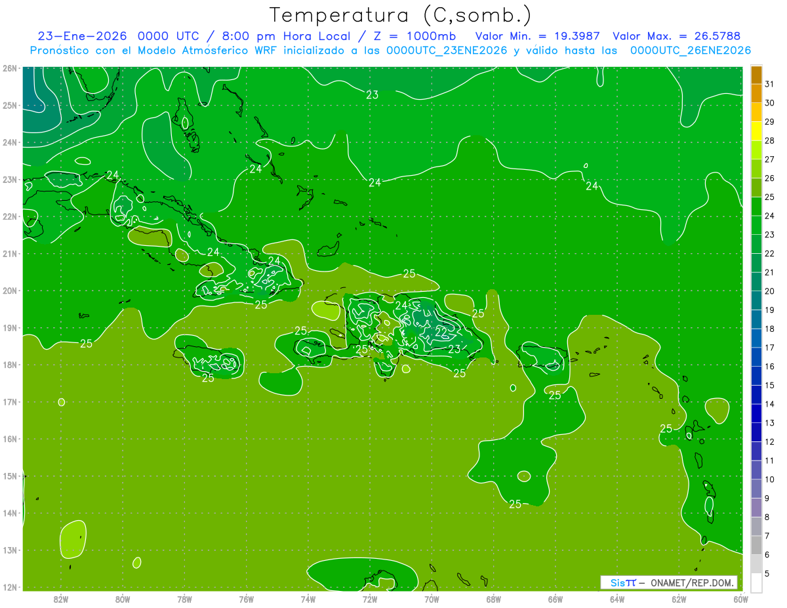Click the '23-Ene-2026 0000 UTC' date text
Viewport: 787px width, 608px height.
(x=119, y=36)
